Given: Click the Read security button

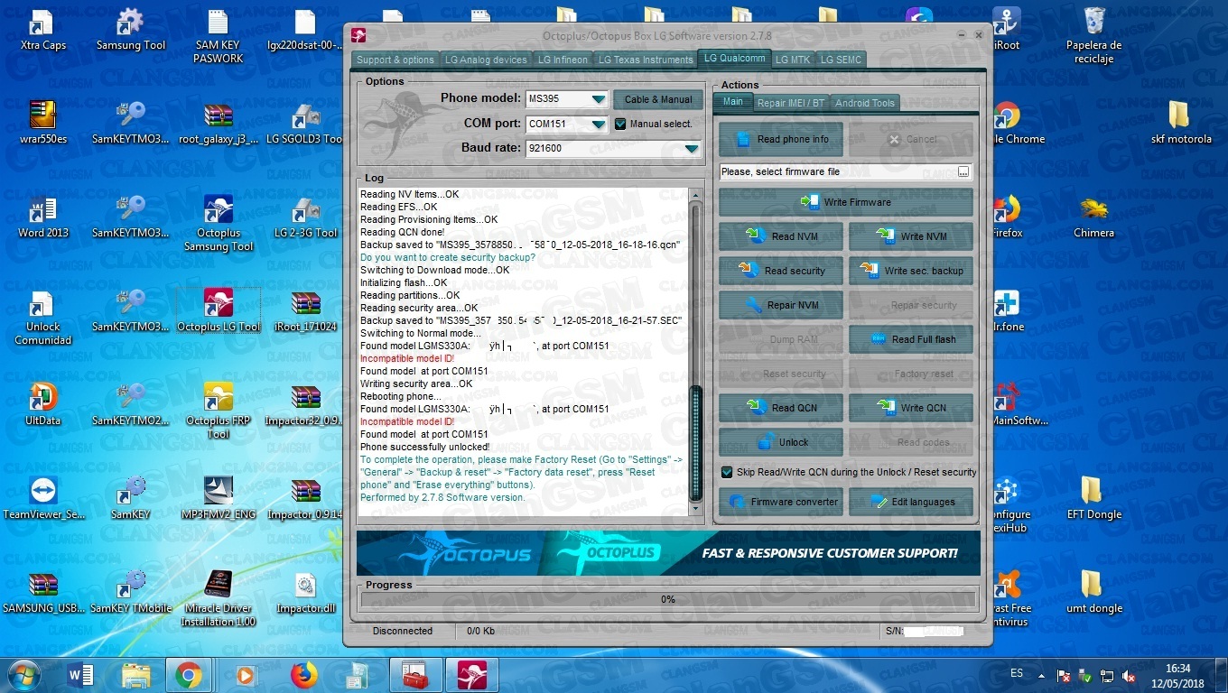Looking at the screenshot, I should [x=781, y=271].
